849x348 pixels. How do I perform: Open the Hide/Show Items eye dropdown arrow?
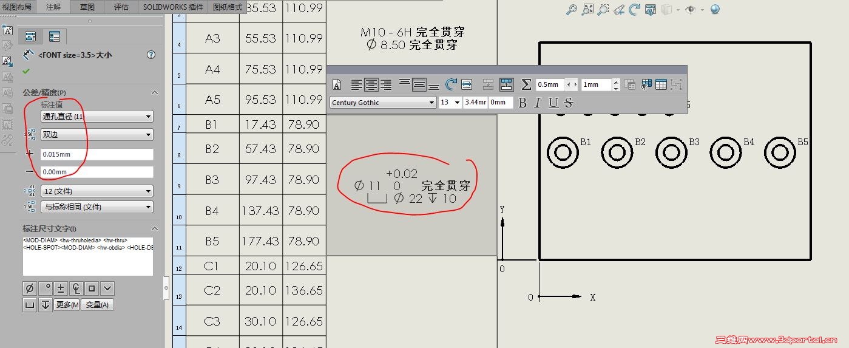[x=702, y=10]
